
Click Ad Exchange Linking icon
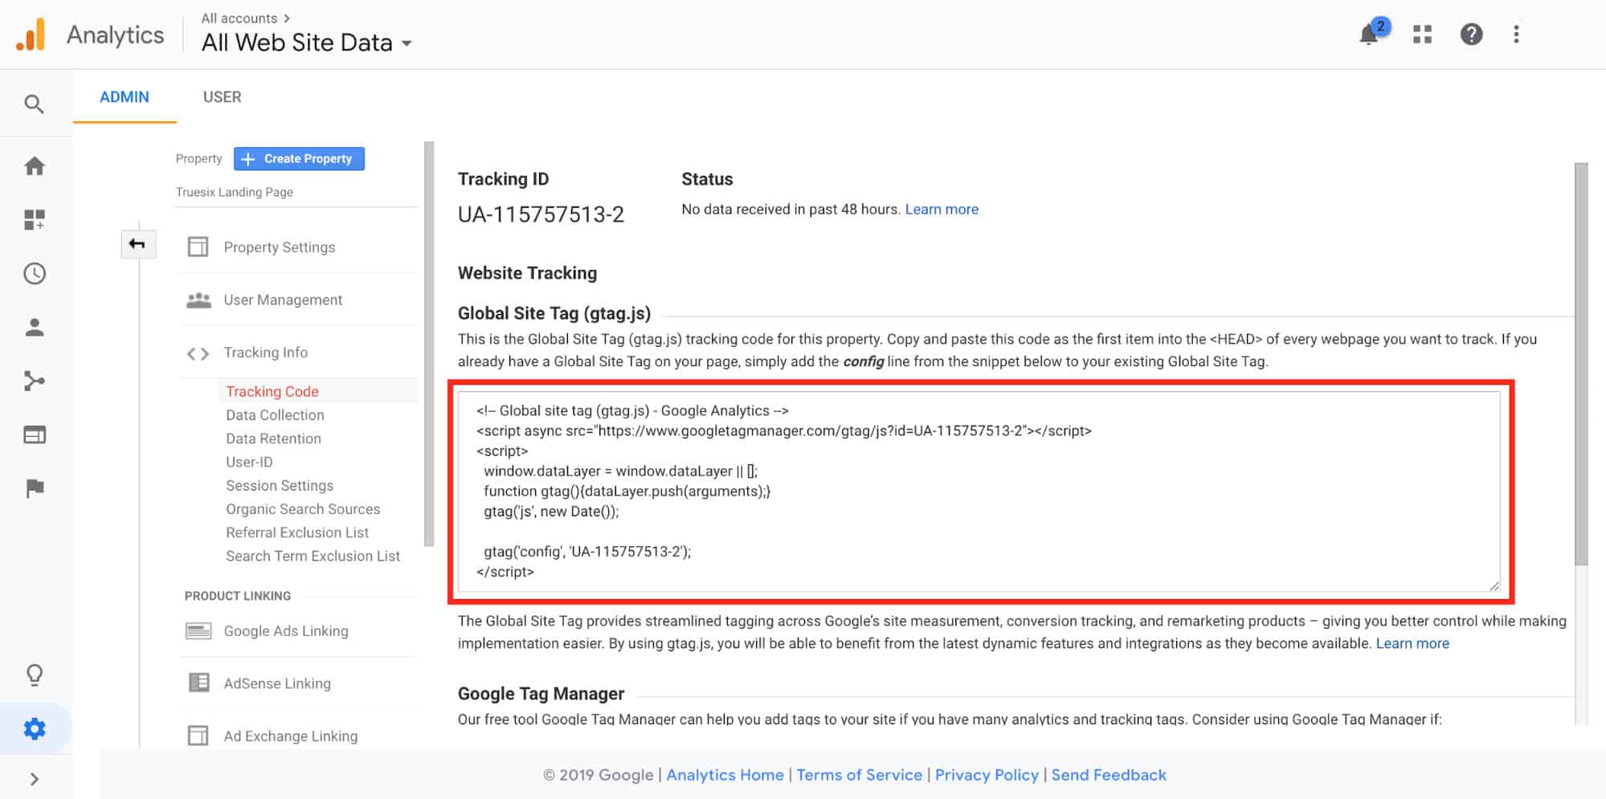(x=198, y=736)
